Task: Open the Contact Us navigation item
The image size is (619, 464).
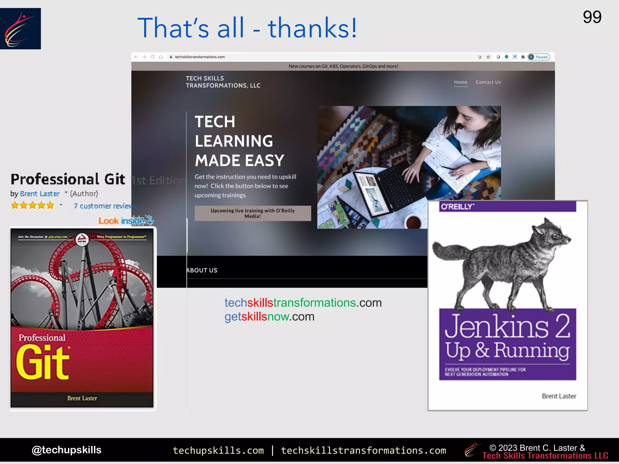Action: coord(488,82)
